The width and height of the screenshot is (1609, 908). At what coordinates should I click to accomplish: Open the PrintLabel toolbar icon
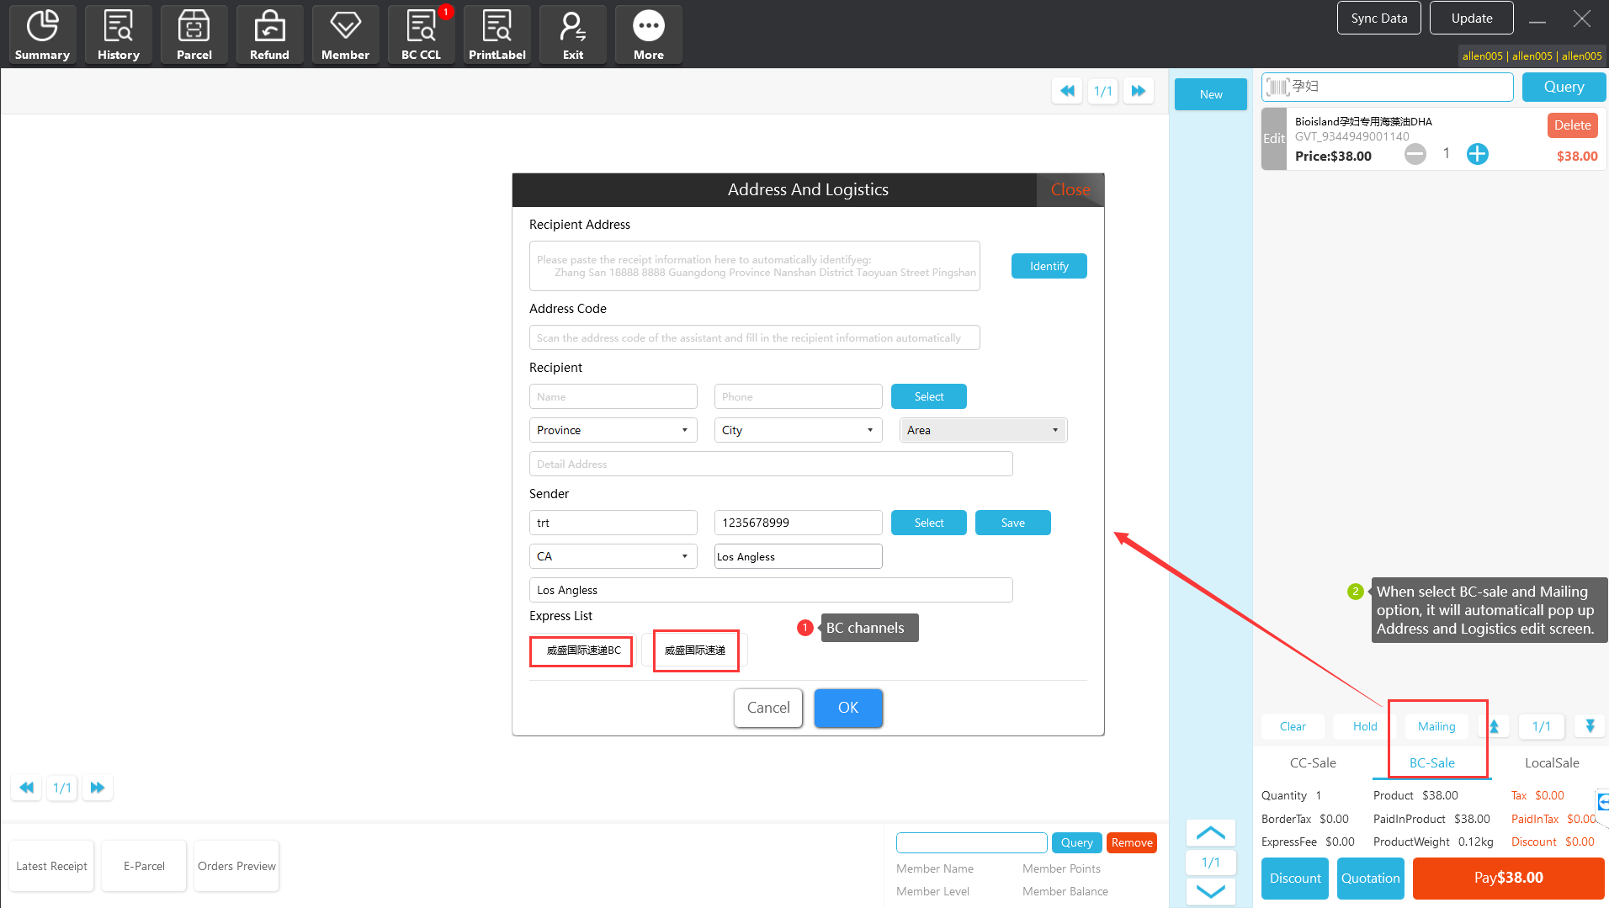pos(497,35)
